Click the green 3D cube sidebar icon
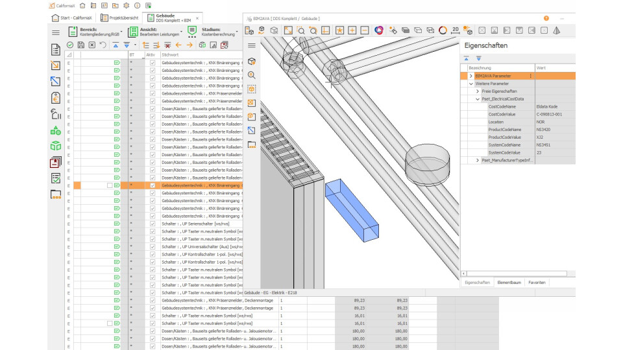The height and width of the screenshot is (350, 623). tap(56, 145)
